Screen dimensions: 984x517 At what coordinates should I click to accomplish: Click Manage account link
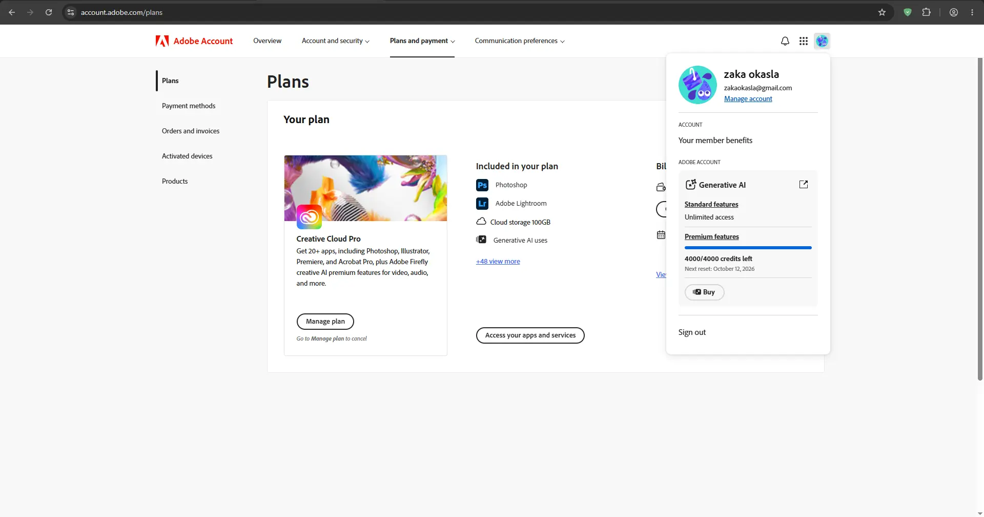pos(748,99)
